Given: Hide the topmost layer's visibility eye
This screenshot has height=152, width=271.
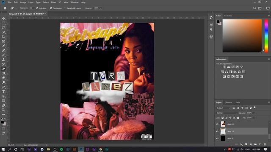Looking at the screenshot, I should (x=217, y=124).
